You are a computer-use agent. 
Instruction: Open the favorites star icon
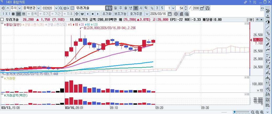pos(65,8)
